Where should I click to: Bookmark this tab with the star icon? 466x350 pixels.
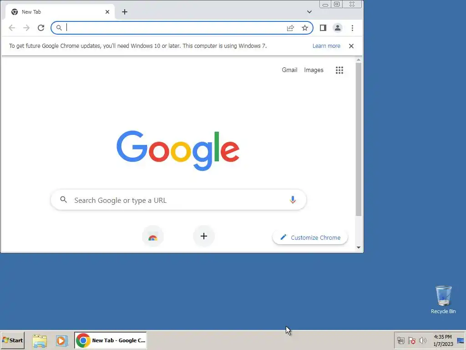pos(305,28)
